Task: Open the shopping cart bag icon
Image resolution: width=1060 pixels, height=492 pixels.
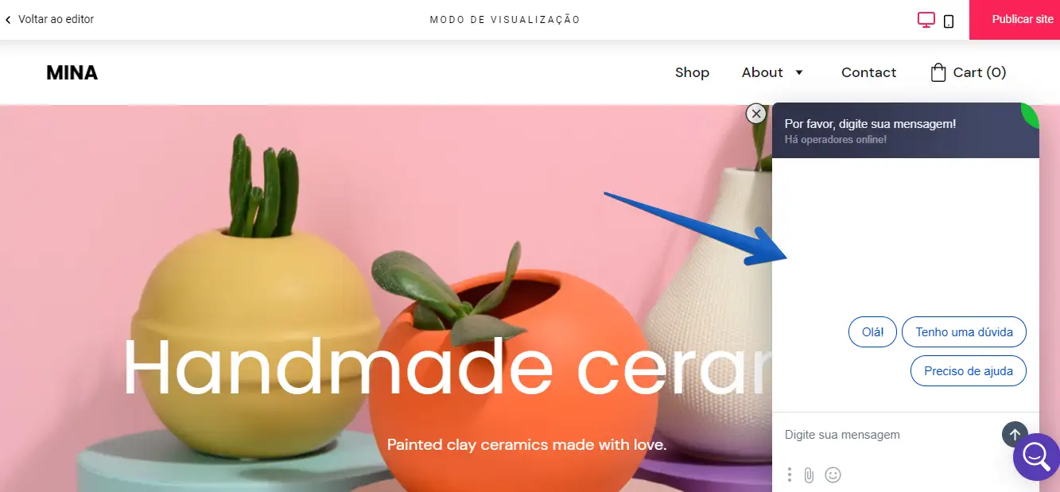Action: point(938,72)
